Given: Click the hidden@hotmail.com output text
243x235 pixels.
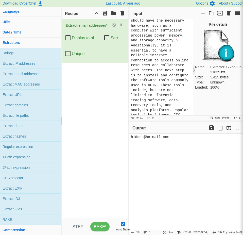Looking at the screenshot, I should click(x=150, y=137).
